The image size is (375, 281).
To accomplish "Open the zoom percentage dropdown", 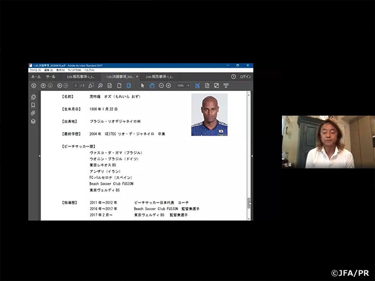I will click(182, 85).
